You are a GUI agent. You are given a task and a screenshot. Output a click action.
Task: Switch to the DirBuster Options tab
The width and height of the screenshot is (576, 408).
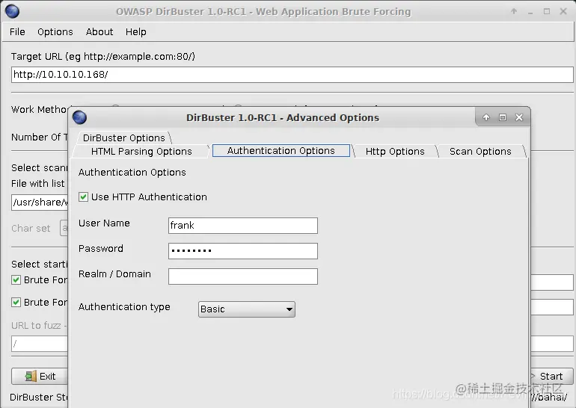(123, 138)
